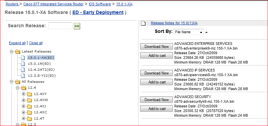Image resolution: width=268 pixels, height=126 pixels.
Task: Open the Routers breadcrumb link
Action: pyautogui.click(x=12, y=4)
